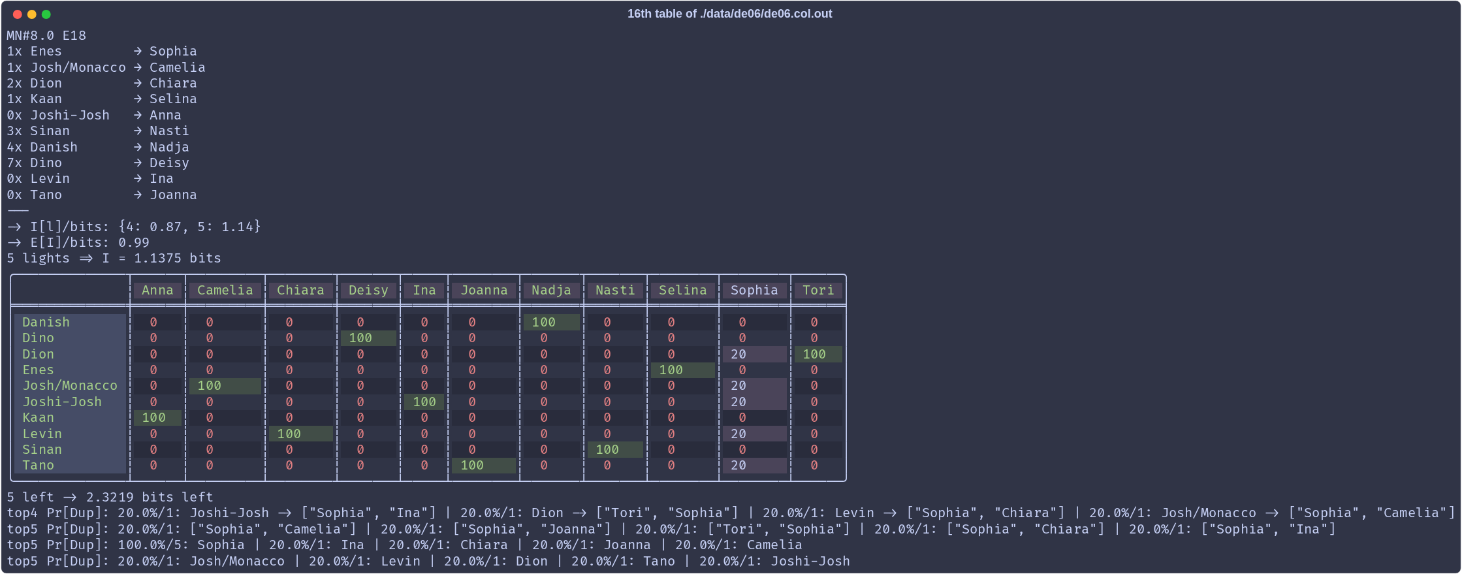The image size is (1462, 574).
Task: Click the 100 cell in the Joshi-Josh row
Action: [x=424, y=402]
